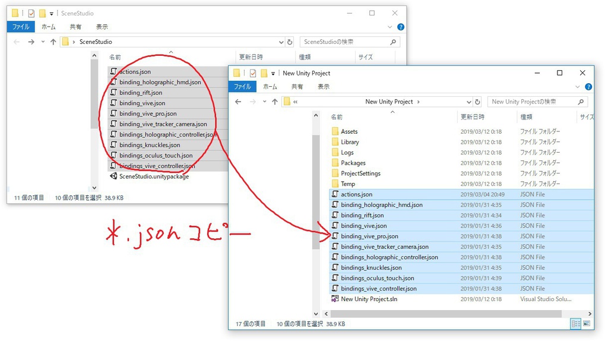
Task: Click search magnifier icon in New Unity Project window
Action: tap(581, 102)
